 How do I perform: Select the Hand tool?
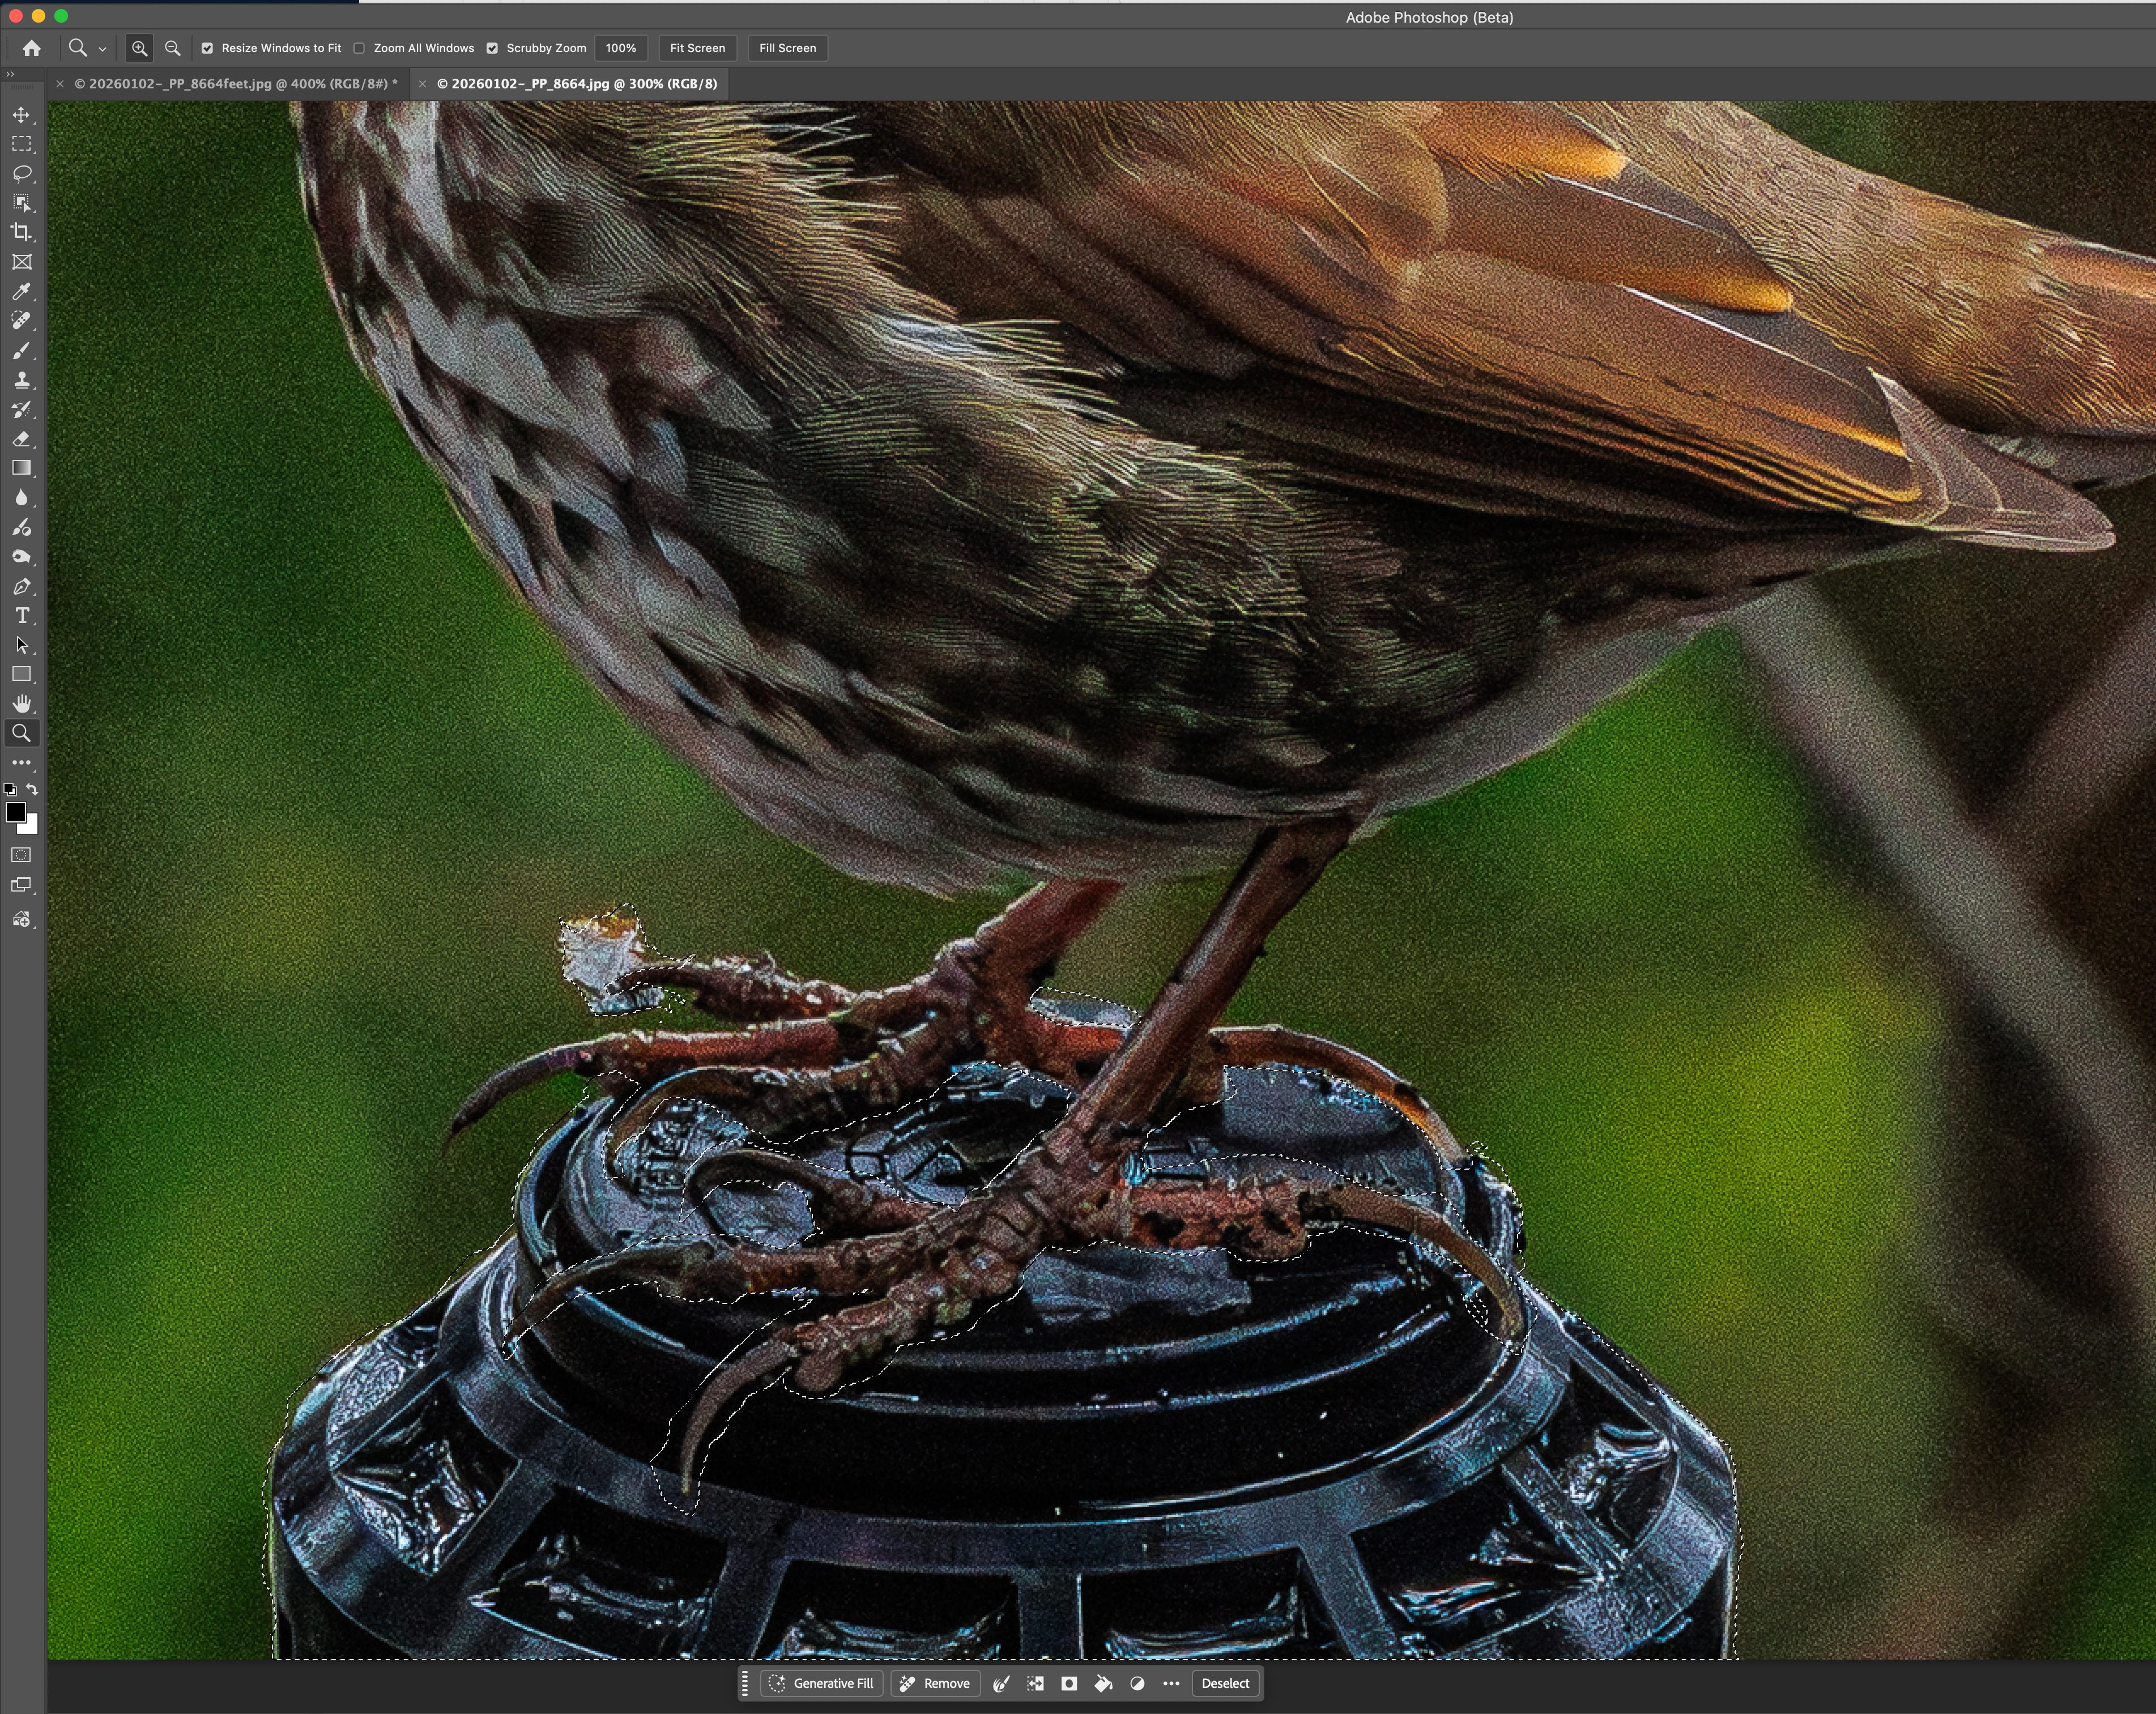pyautogui.click(x=21, y=704)
